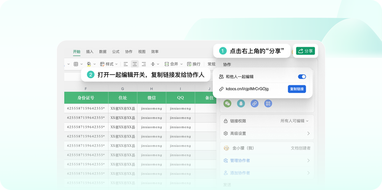Click the 住址 header cell
This screenshot has height=190, width=382.
(122, 98)
